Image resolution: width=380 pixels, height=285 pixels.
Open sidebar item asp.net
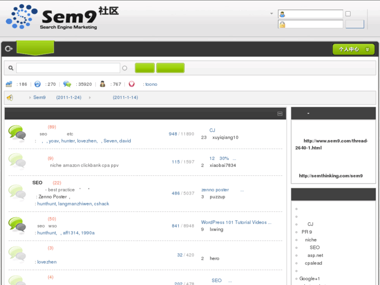(x=315, y=255)
